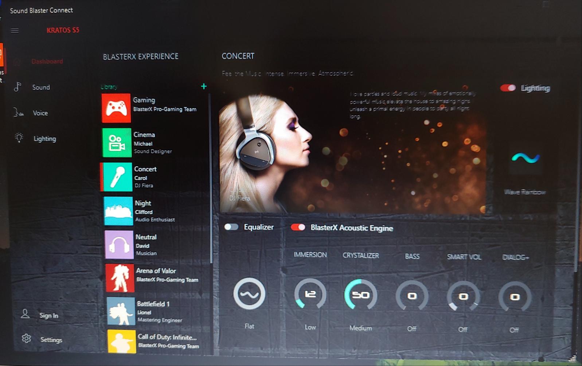Select the Concert microphone profile icon
The width and height of the screenshot is (582, 366).
(x=117, y=177)
